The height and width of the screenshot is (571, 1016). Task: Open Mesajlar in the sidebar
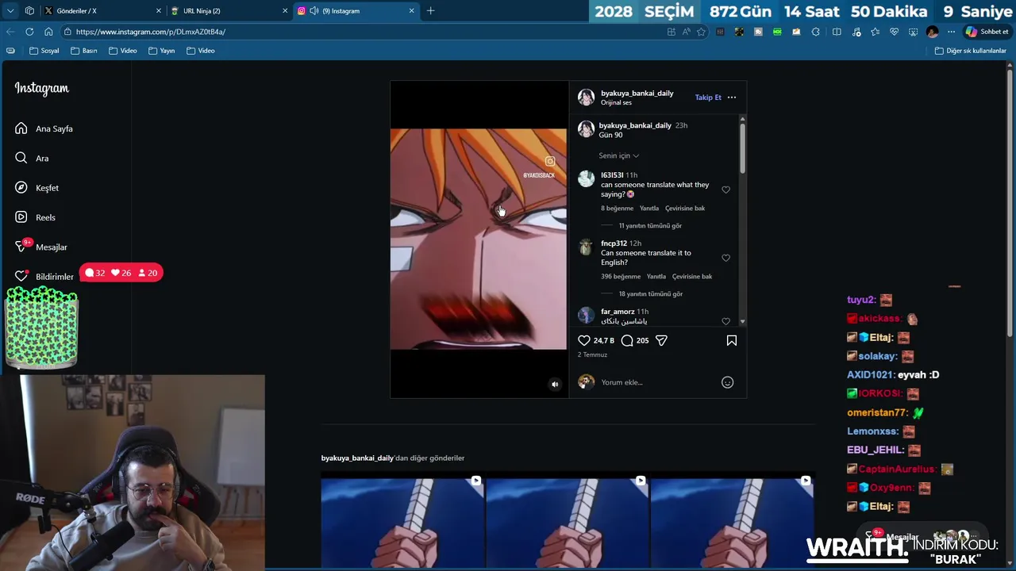point(40,247)
